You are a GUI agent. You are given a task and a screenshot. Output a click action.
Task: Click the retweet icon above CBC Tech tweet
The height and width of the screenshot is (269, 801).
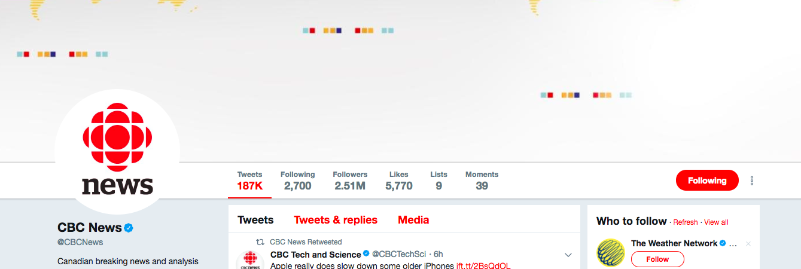(260, 242)
